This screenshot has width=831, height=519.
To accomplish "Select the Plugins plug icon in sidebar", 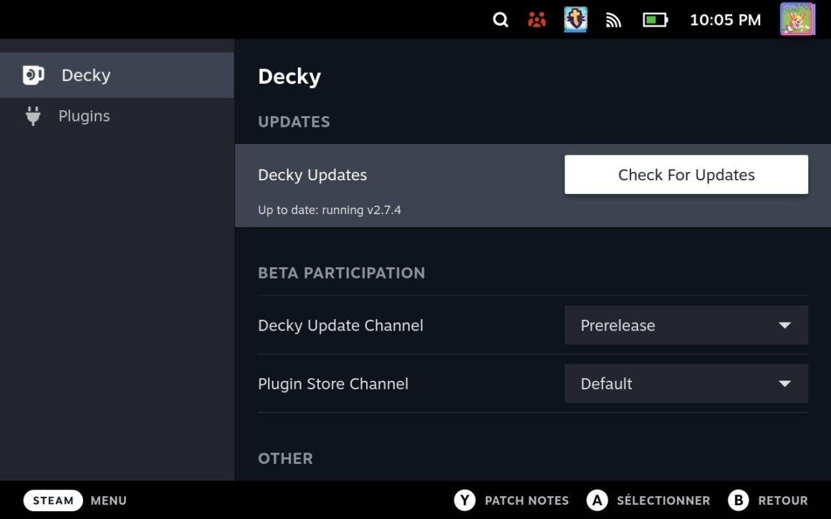I will (33, 116).
